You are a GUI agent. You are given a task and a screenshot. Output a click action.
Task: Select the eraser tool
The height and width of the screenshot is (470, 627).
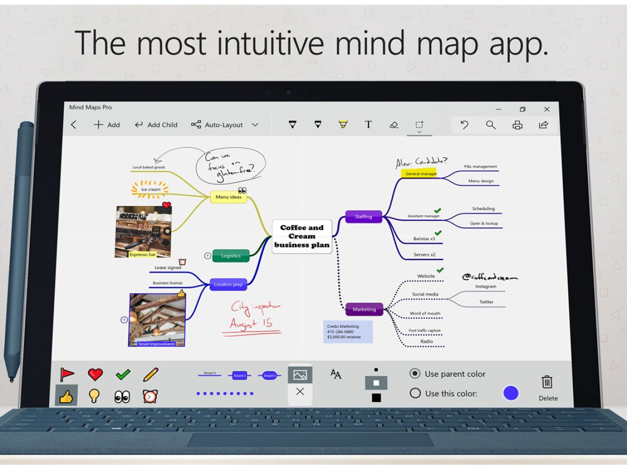tap(394, 125)
